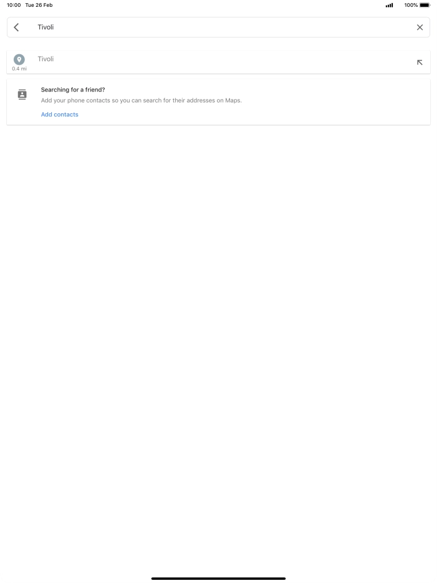Tap the back arrow in search bar
The height and width of the screenshot is (583, 437).
coord(16,27)
